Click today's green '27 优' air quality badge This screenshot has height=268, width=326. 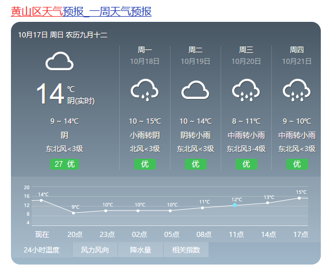(x=65, y=164)
